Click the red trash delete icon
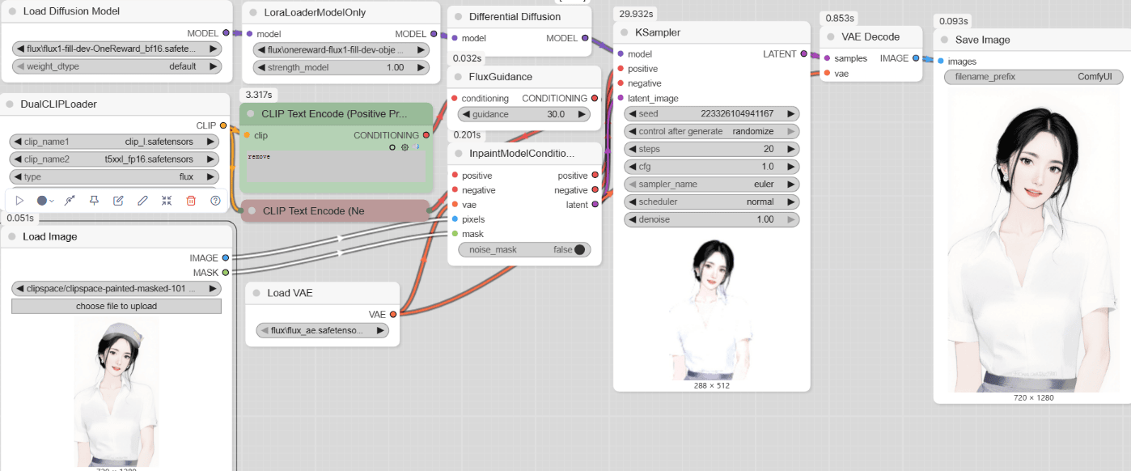The width and height of the screenshot is (1131, 471). coord(191,201)
